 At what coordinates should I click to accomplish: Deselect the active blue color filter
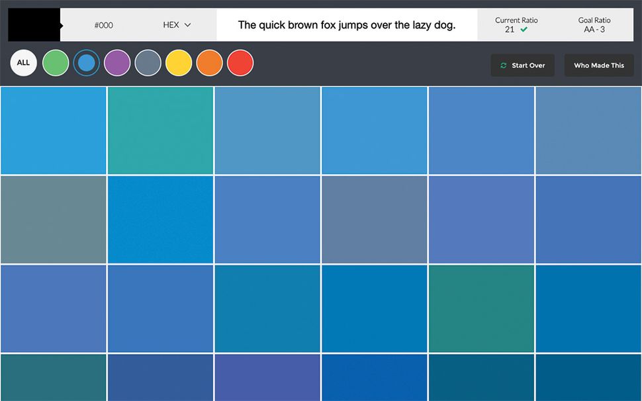click(87, 62)
